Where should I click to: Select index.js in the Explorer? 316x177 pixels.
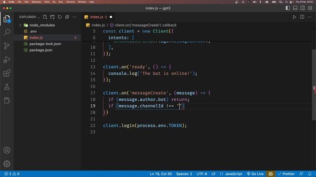click(47, 37)
